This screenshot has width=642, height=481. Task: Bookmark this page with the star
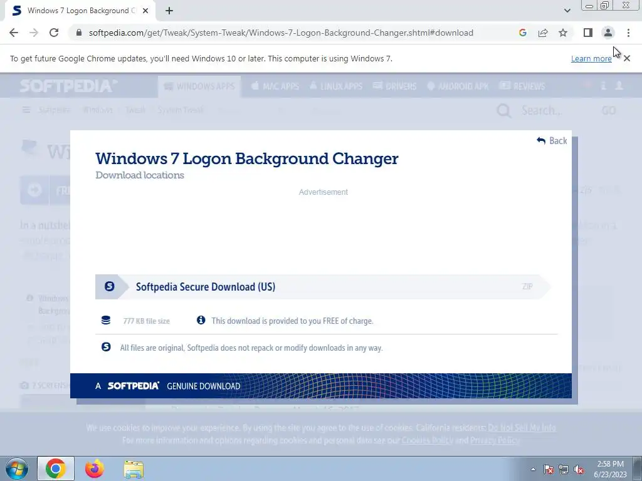click(x=563, y=33)
